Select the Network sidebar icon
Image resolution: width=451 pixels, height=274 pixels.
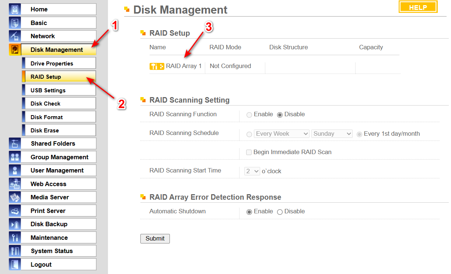pyautogui.click(x=14, y=36)
